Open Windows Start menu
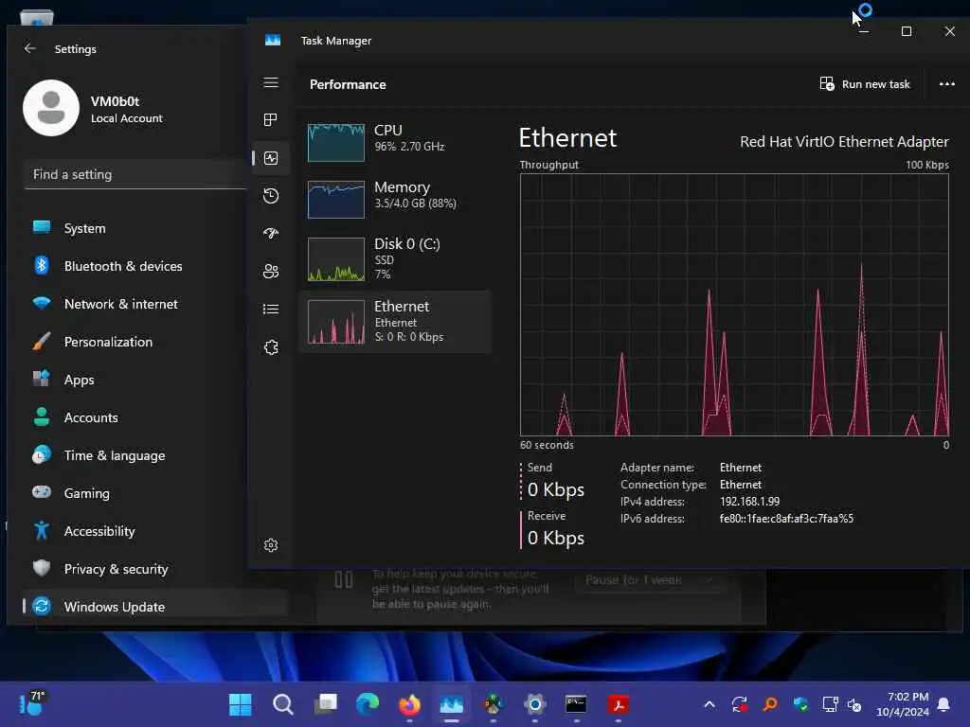The width and height of the screenshot is (970, 727). coord(240,704)
